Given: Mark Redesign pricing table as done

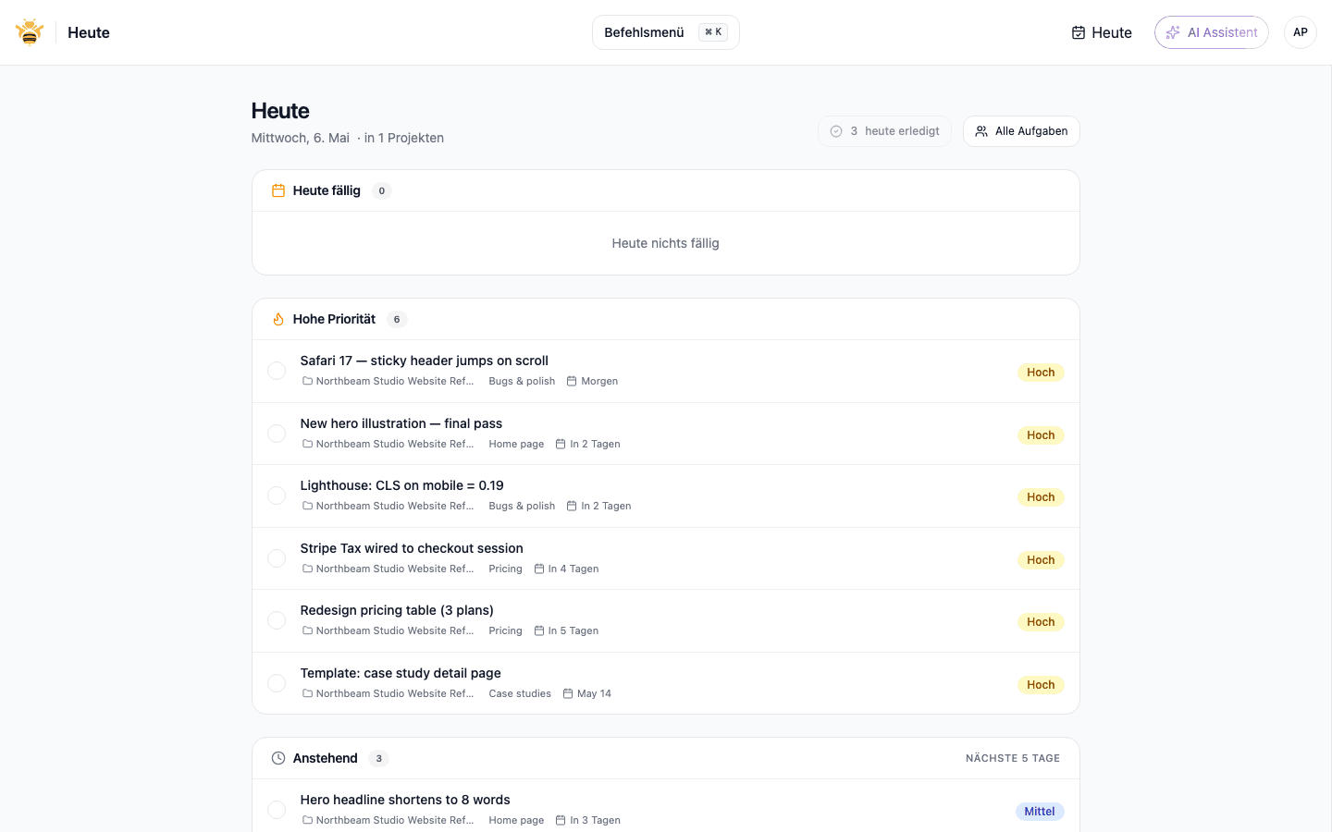Looking at the screenshot, I should tap(277, 620).
